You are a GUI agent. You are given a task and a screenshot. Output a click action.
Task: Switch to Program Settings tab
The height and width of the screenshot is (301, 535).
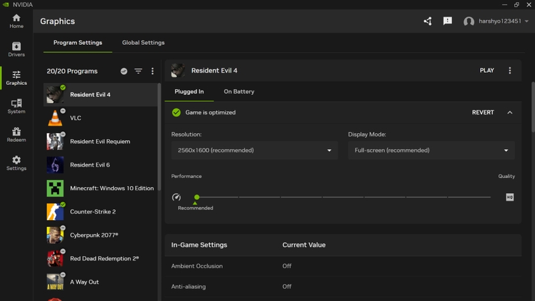click(78, 43)
